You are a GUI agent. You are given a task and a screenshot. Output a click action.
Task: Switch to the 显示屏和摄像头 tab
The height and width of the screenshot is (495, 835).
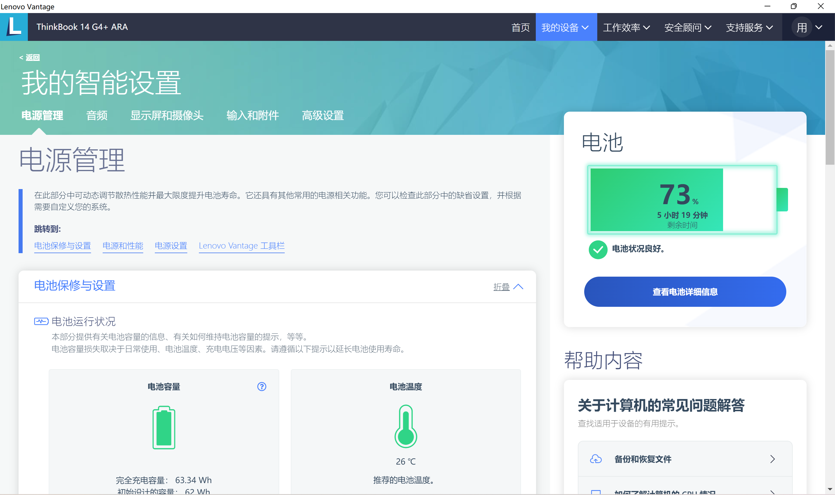coord(167,115)
